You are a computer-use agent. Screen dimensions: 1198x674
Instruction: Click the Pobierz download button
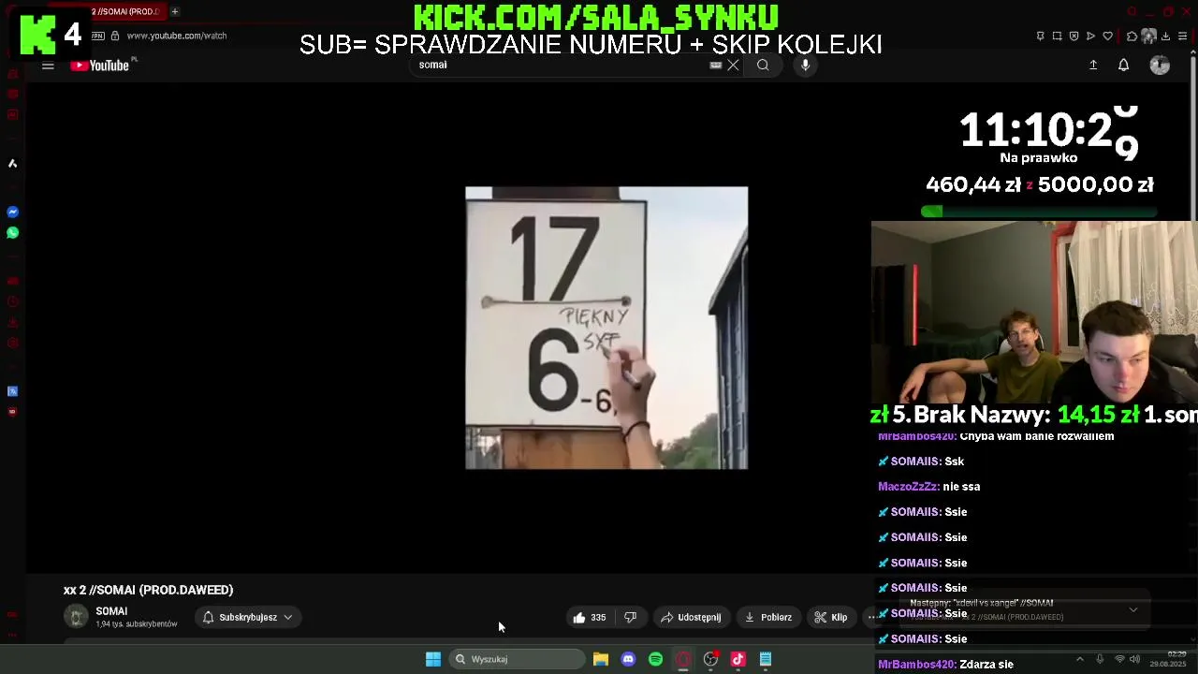pyautogui.click(x=768, y=617)
